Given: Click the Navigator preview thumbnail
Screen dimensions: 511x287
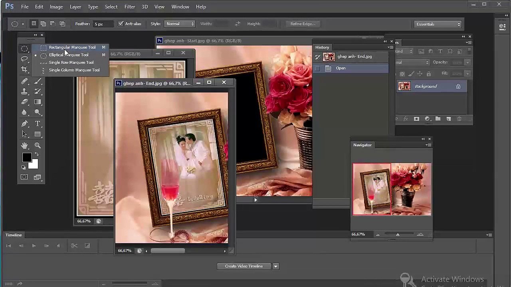Looking at the screenshot, I should (x=392, y=189).
